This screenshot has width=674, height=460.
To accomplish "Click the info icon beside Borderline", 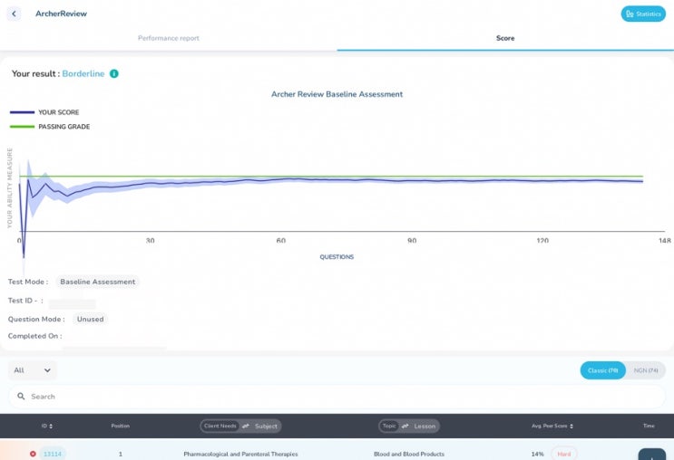I will (114, 73).
